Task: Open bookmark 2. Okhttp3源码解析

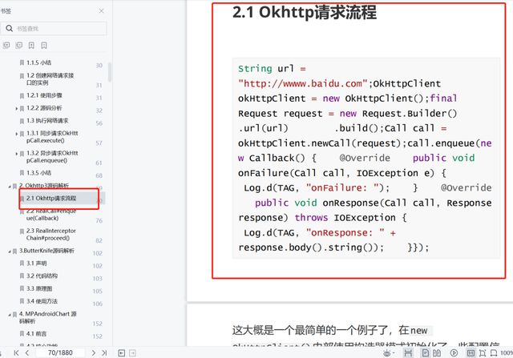Action: coord(44,186)
